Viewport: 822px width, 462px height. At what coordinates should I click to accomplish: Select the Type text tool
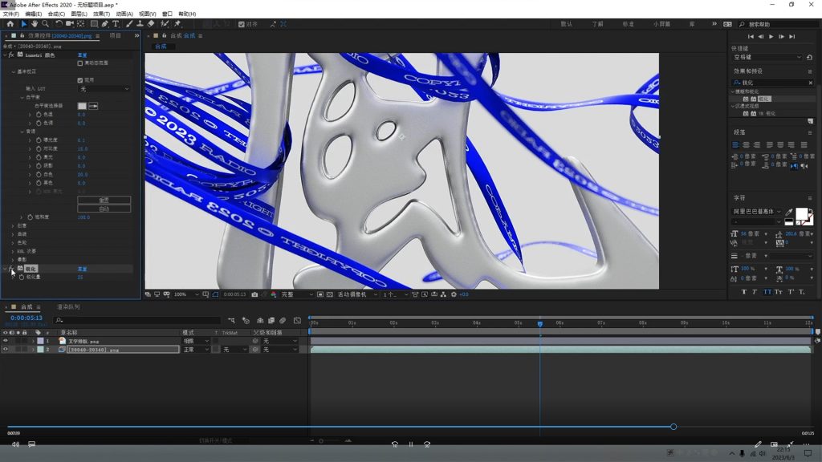point(116,24)
